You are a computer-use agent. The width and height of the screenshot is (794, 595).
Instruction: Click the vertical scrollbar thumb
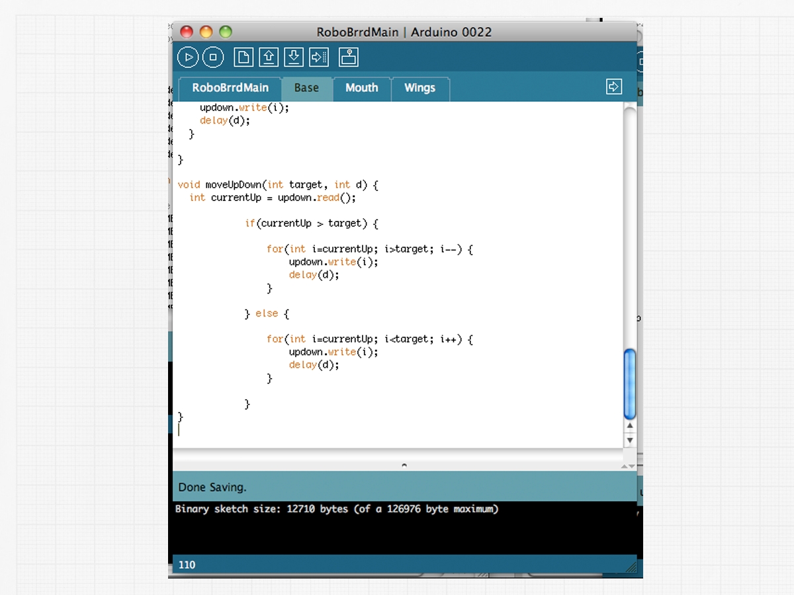coord(630,383)
